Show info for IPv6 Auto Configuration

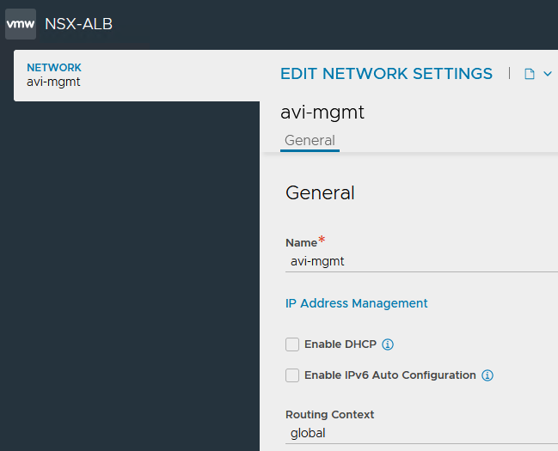click(487, 375)
